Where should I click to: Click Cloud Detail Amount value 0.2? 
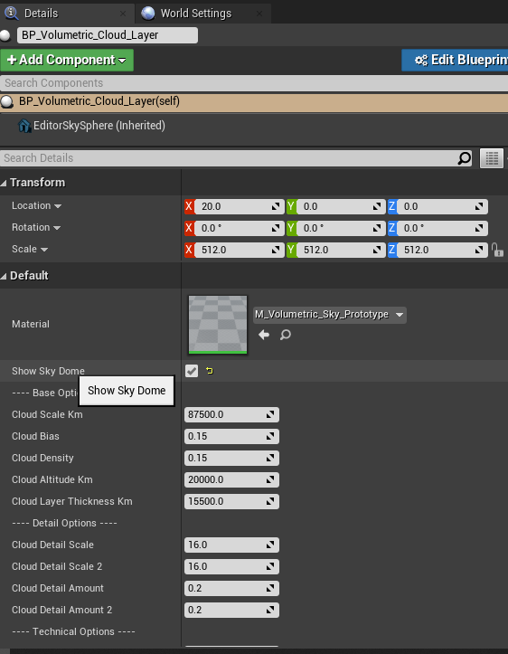pyautogui.click(x=231, y=588)
